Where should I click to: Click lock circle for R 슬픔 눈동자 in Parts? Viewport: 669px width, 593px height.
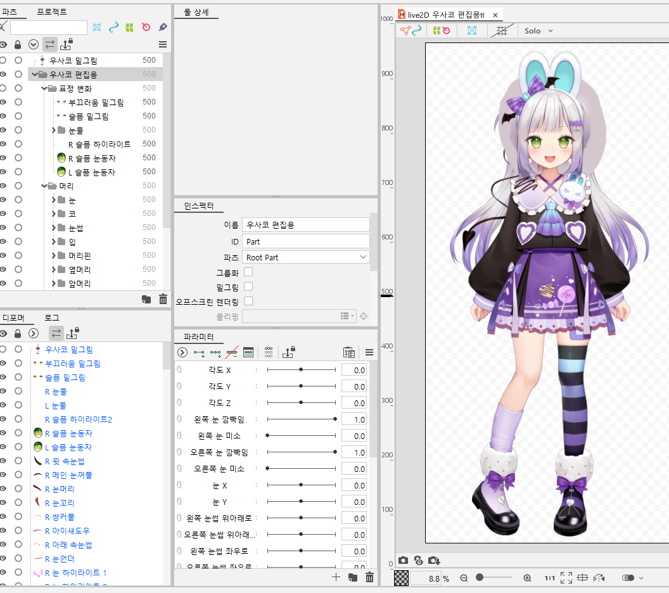click(18, 158)
